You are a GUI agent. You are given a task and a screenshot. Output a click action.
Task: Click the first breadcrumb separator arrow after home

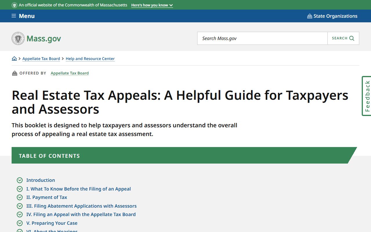pos(20,59)
